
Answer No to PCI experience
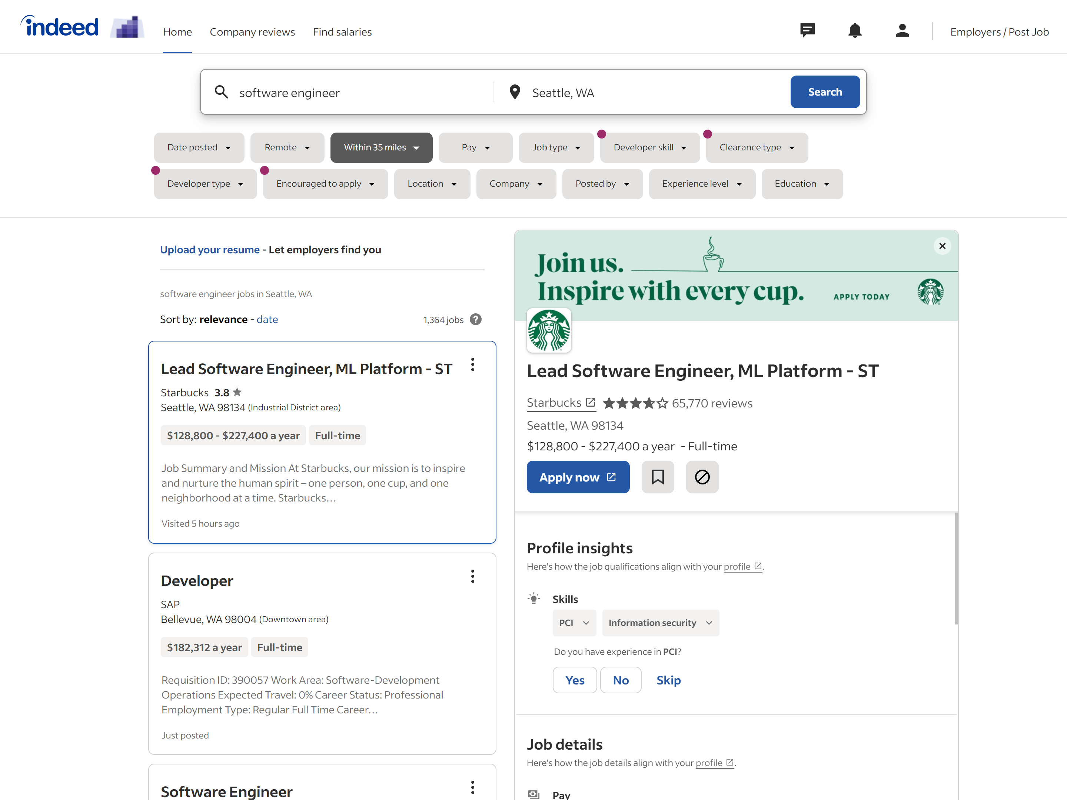(x=620, y=680)
